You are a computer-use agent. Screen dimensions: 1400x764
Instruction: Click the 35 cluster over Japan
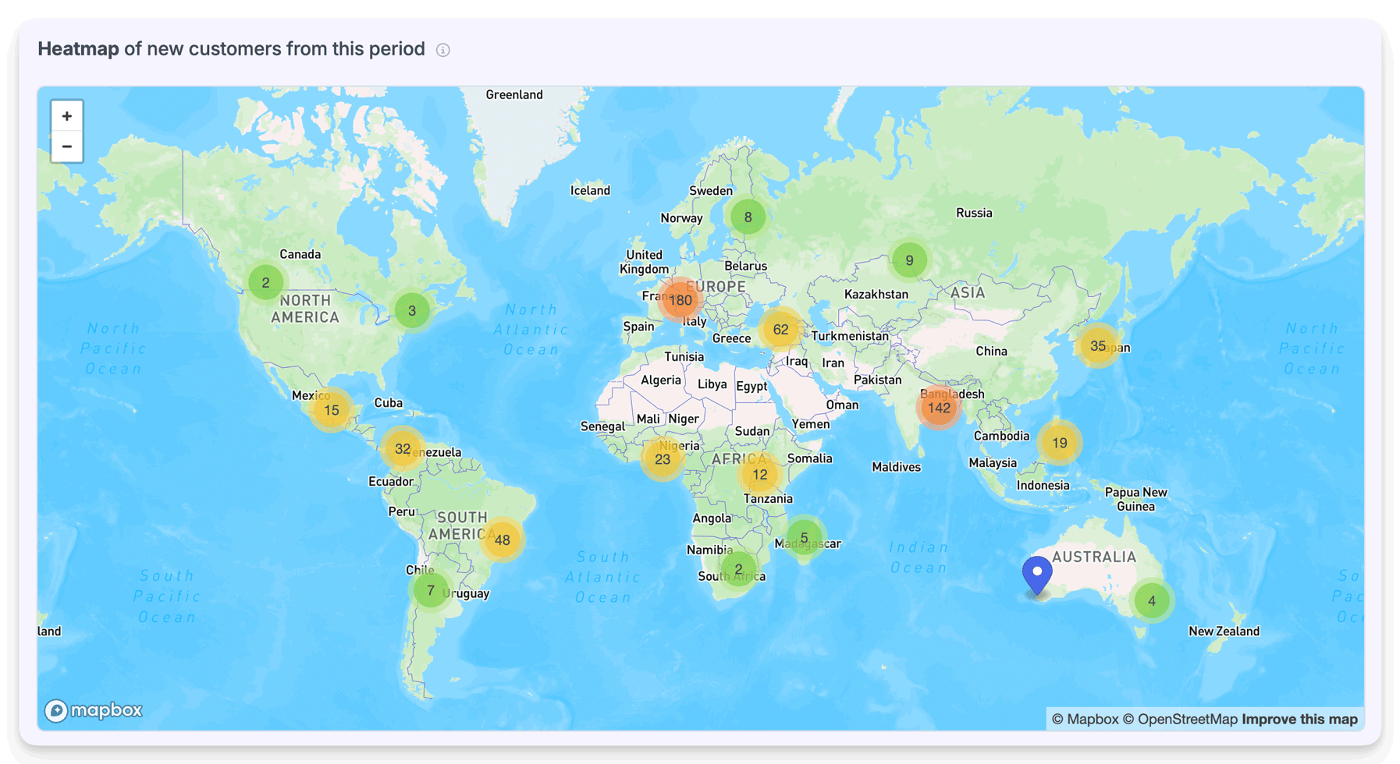click(x=1097, y=345)
